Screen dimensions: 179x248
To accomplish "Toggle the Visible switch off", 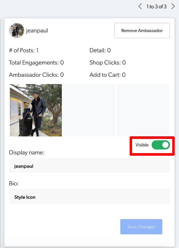I will tap(161, 145).
